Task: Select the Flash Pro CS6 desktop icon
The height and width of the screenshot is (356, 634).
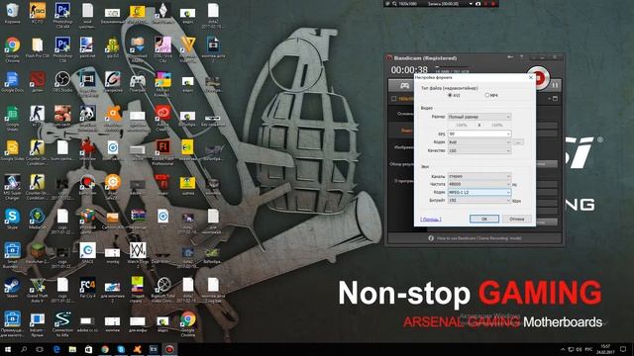Action: [38, 46]
